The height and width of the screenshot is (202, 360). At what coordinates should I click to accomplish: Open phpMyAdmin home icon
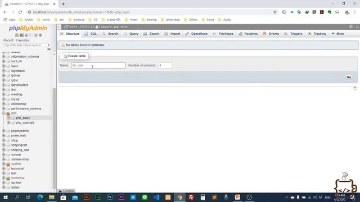click(x=17, y=35)
